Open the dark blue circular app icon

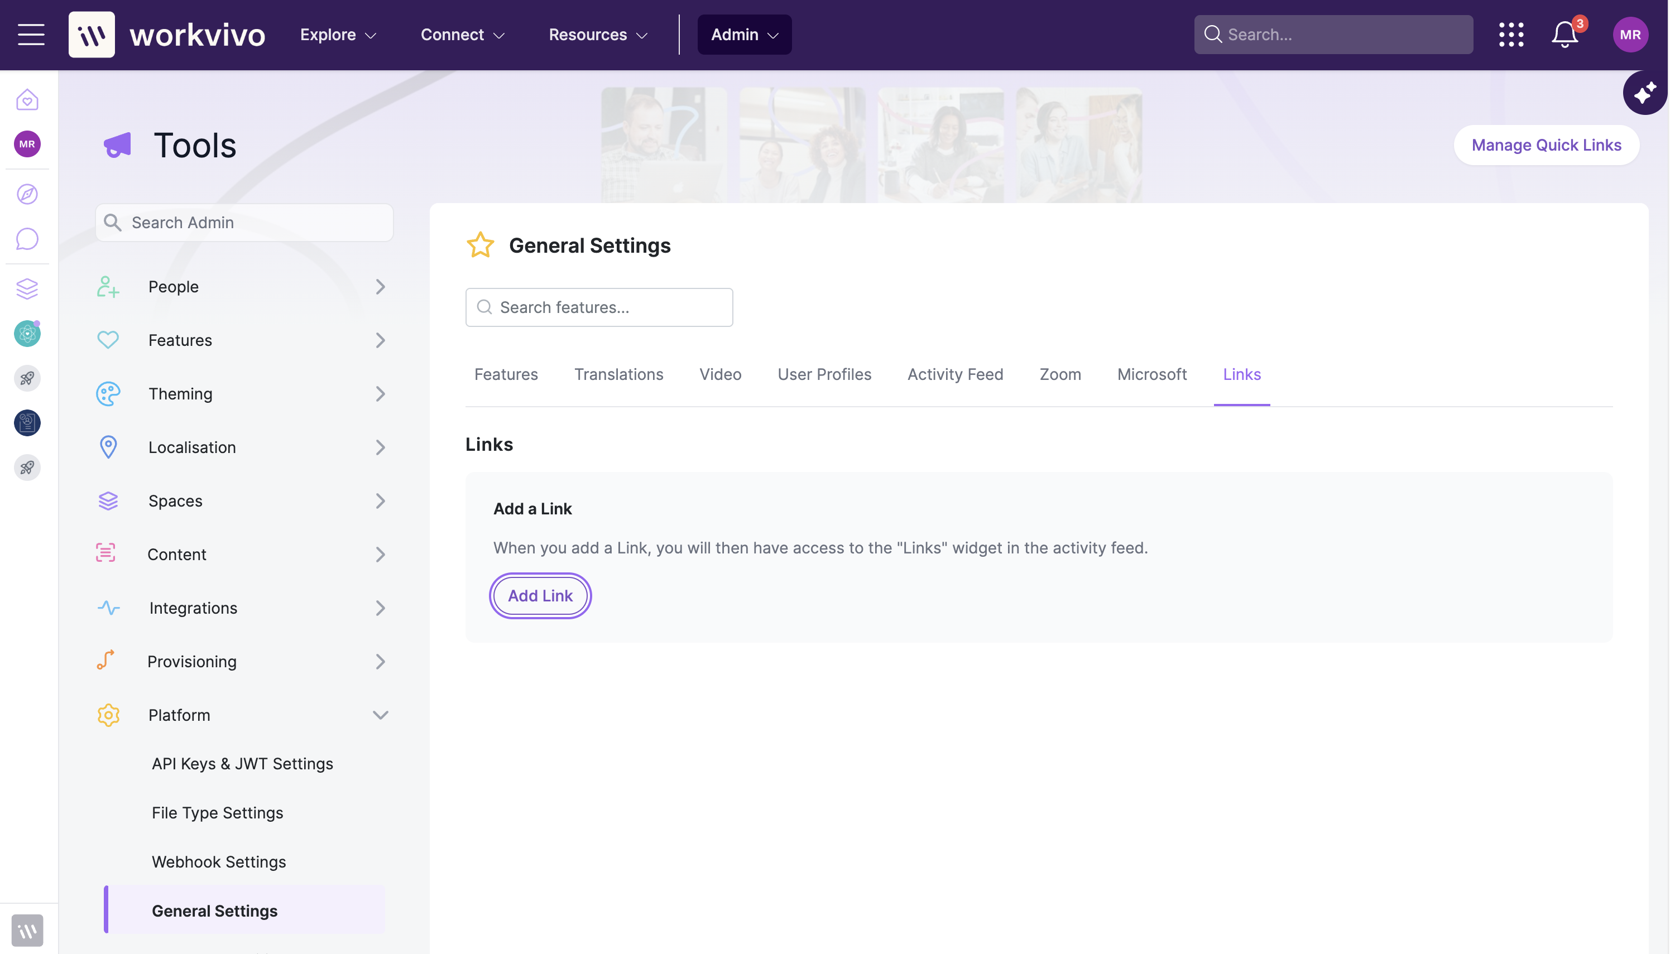point(27,423)
